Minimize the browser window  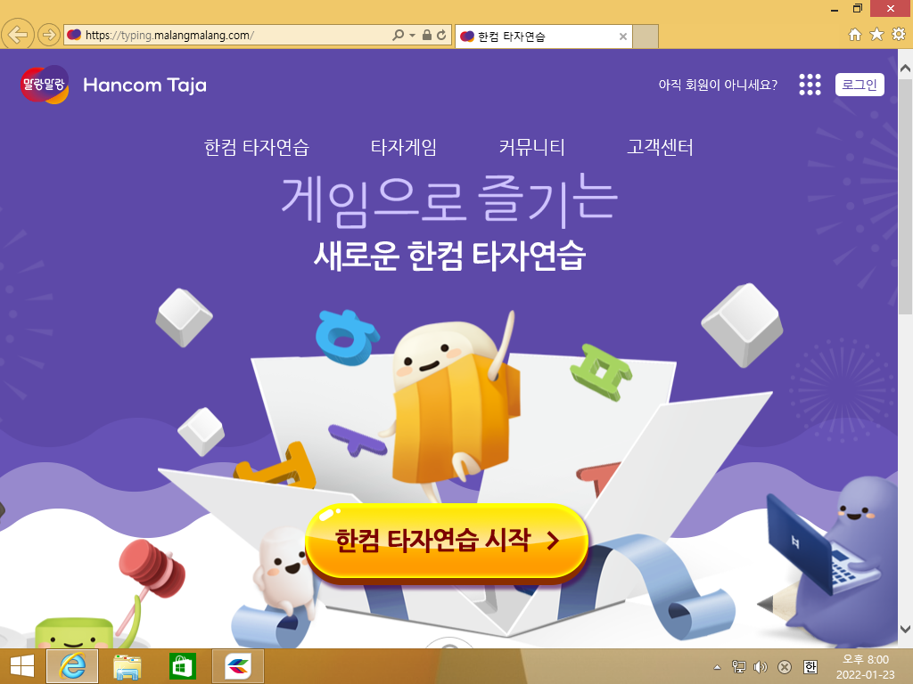[835, 9]
